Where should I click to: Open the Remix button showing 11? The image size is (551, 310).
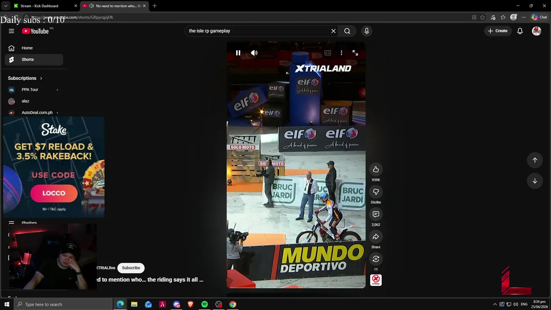click(x=376, y=259)
